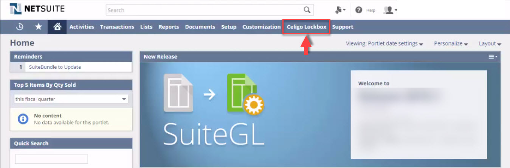Open the Reports menu

[169, 27]
